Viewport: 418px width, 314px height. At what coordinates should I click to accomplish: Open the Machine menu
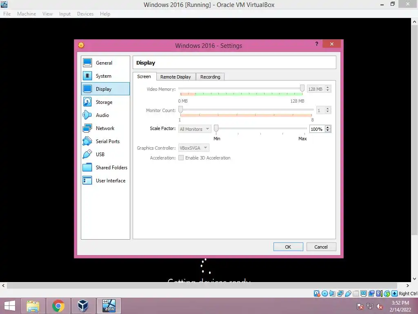[27, 13]
